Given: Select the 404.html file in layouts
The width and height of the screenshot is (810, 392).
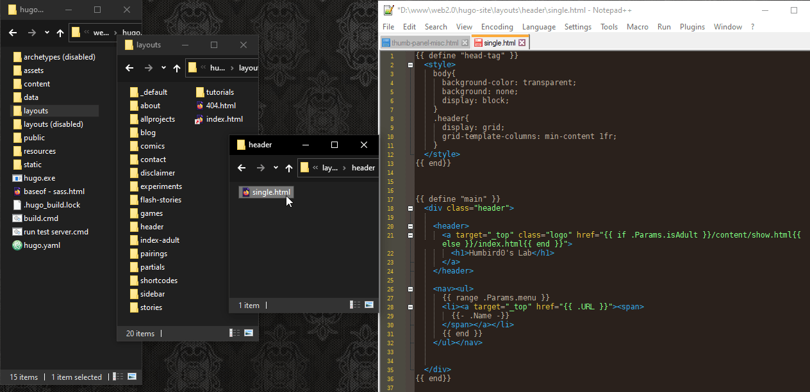Looking at the screenshot, I should pyautogui.click(x=220, y=106).
